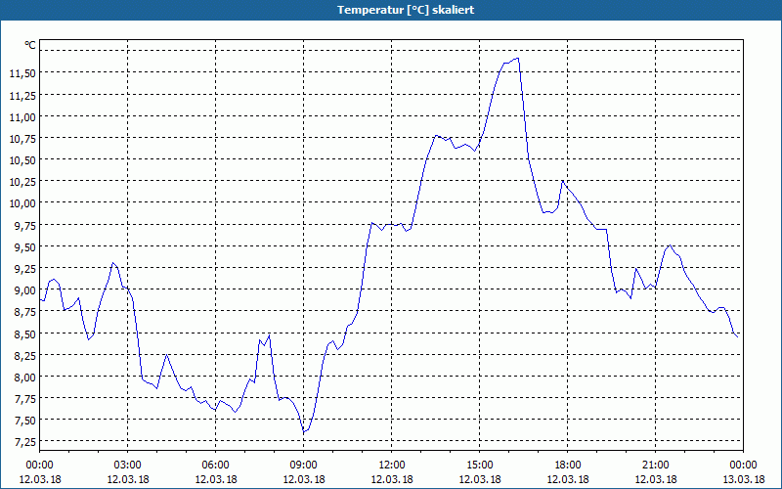The height and width of the screenshot is (489, 782).
Task: Pick the 10,75 y-axis label
Action: point(22,139)
